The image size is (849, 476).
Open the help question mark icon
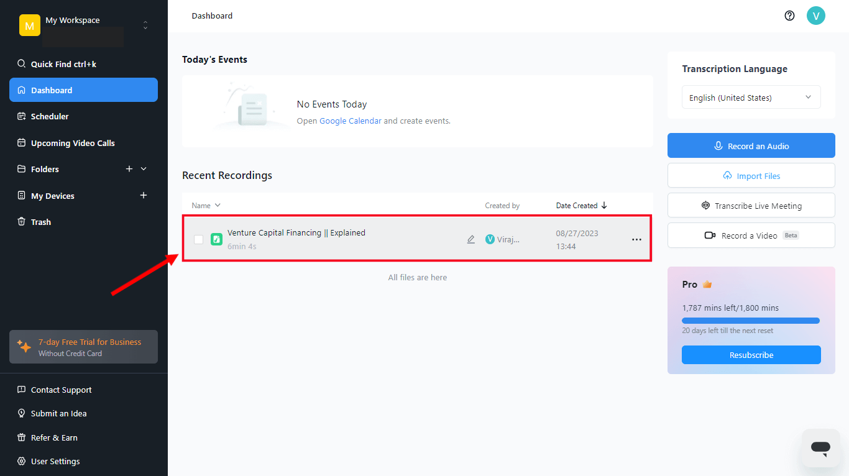click(789, 16)
